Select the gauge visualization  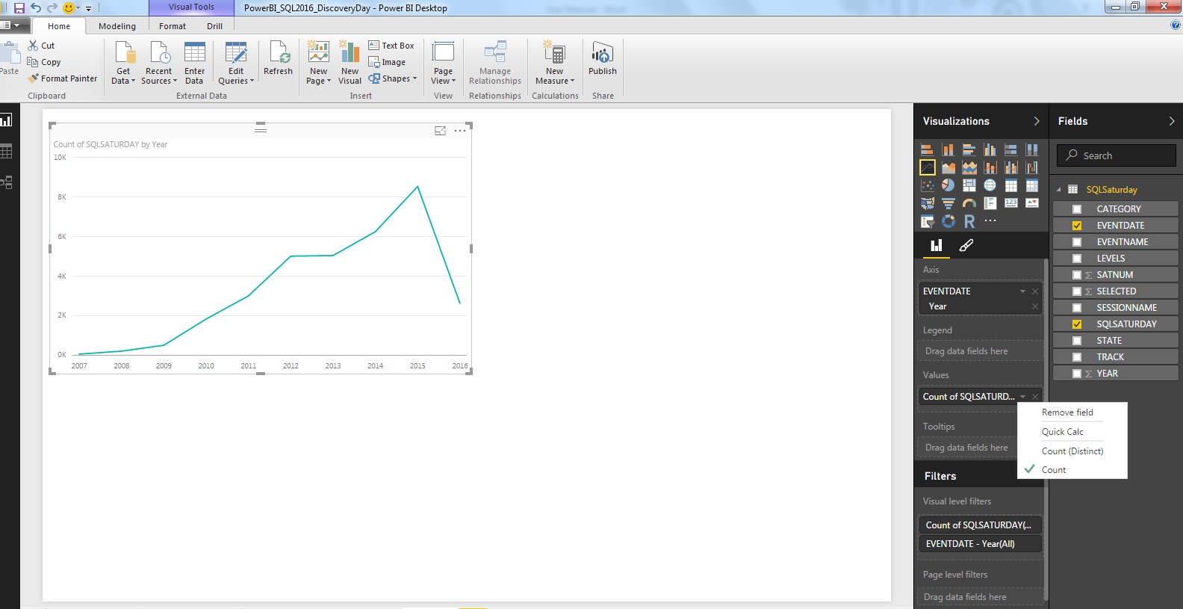click(969, 203)
